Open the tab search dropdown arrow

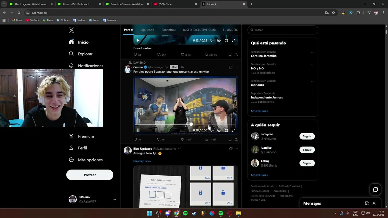click(x=4, y=4)
